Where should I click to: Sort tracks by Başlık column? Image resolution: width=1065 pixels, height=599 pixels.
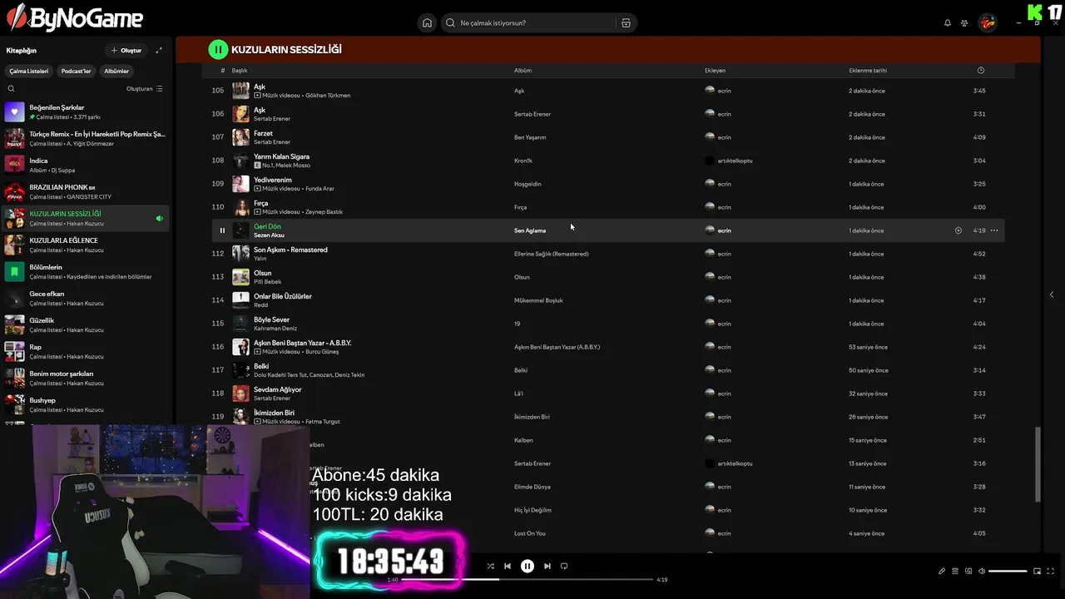(x=240, y=71)
